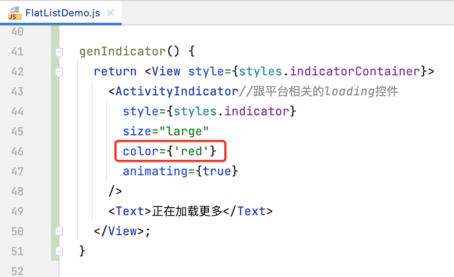This screenshot has height=277, width=454.
Task: Click the JS file icon on the tab
Action: click(x=15, y=13)
